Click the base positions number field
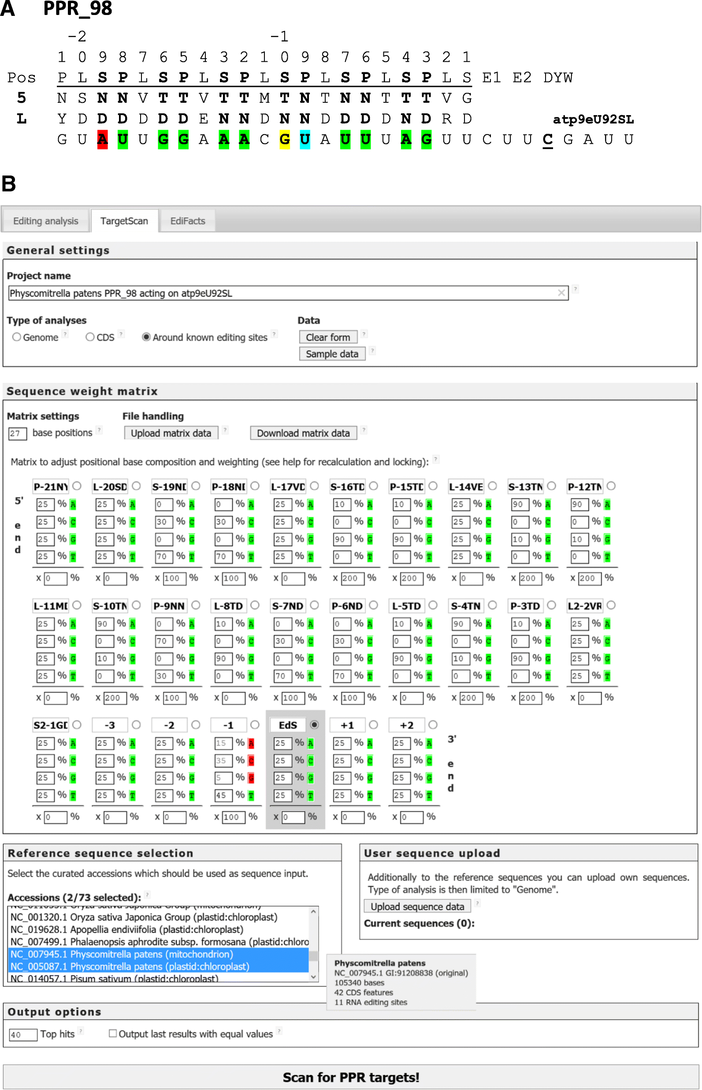 17,433
